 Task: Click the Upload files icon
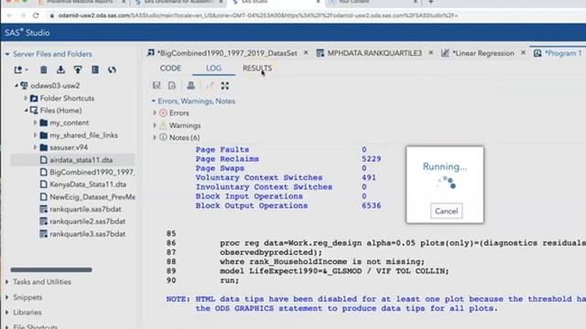78,69
